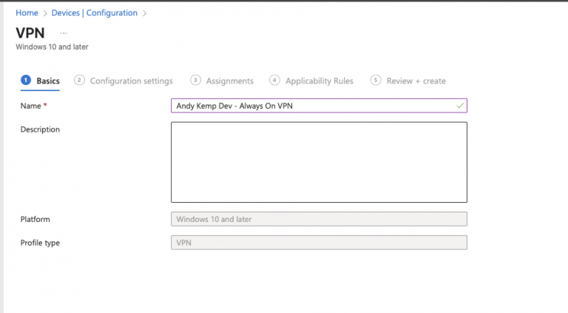This screenshot has width=568, height=313.
Task: Select the Basics tab label
Action: point(48,81)
